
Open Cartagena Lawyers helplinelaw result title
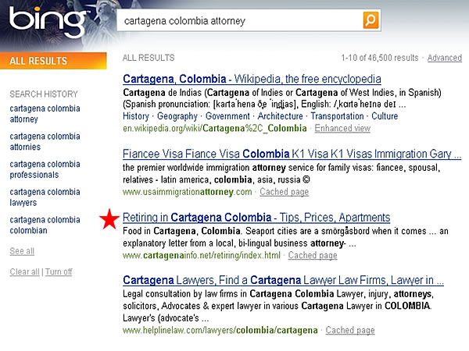283,280
